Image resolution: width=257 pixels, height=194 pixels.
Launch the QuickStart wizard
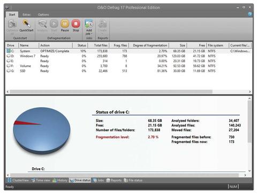[26, 26]
